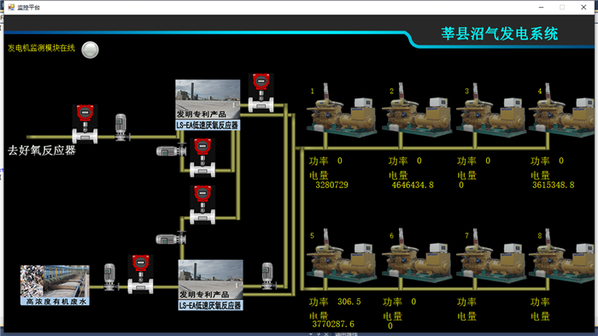Open upper LS-EA anaerobic reactor image
This screenshot has width=598, height=336.
(208, 105)
